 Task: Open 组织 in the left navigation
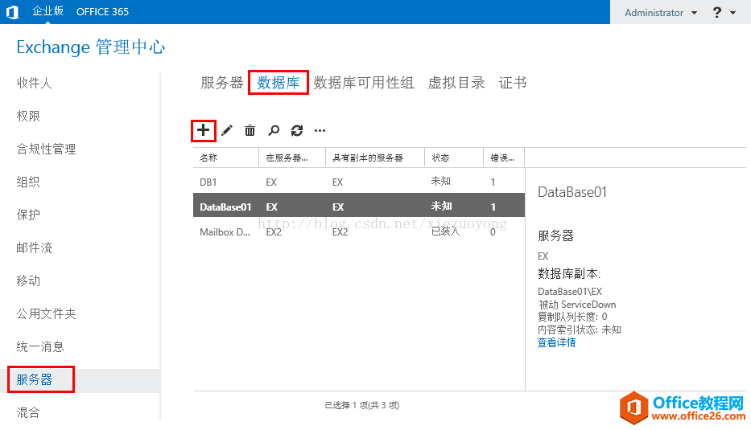[x=28, y=182]
